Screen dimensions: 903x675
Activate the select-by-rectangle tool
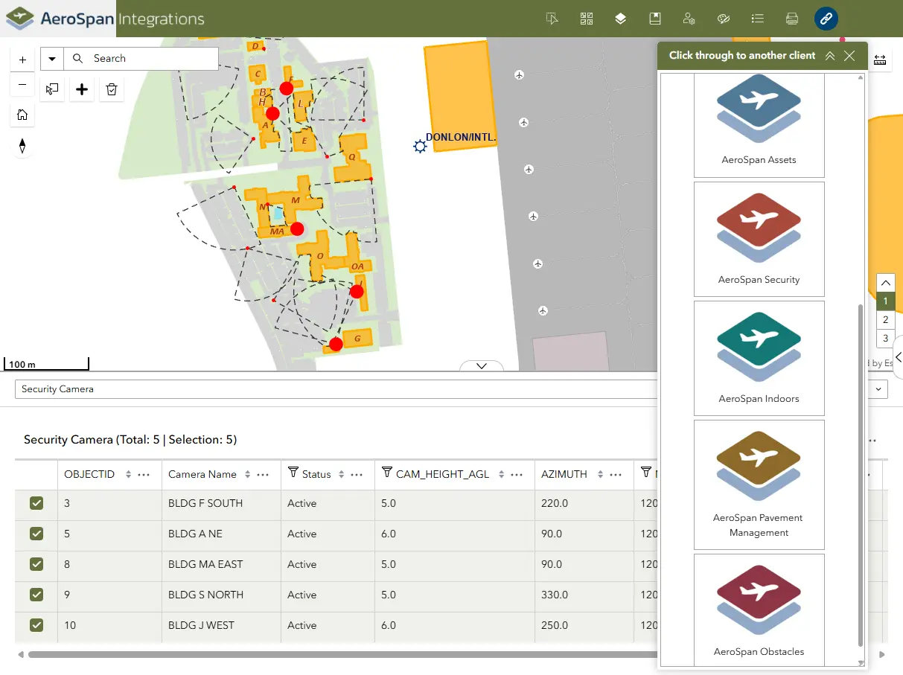pyautogui.click(x=52, y=89)
